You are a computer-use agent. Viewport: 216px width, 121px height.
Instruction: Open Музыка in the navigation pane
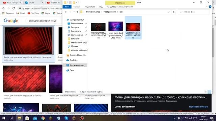[x=74, y=46]
